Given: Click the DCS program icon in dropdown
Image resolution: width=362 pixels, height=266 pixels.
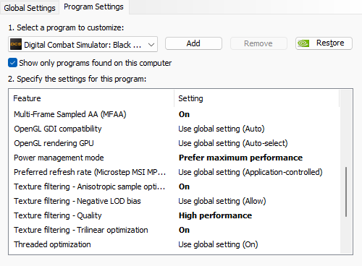Looking at the screenshot, I should coord(16,44).
